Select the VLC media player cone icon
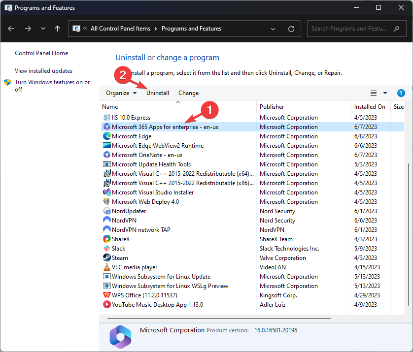This screenshot has height=352, width=413. pyautogui.click(x=106, y=267)
